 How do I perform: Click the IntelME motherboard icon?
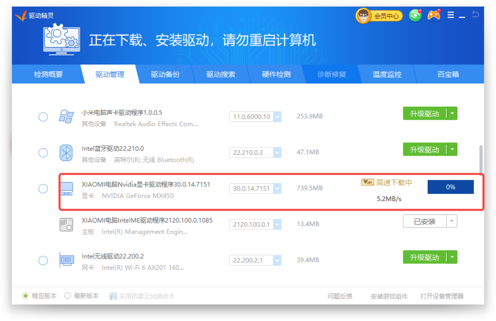[66, 225]
